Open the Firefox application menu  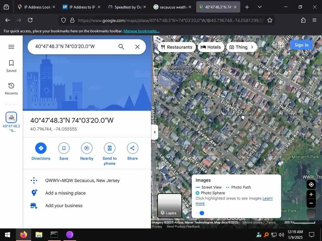[x=314, y=20]
